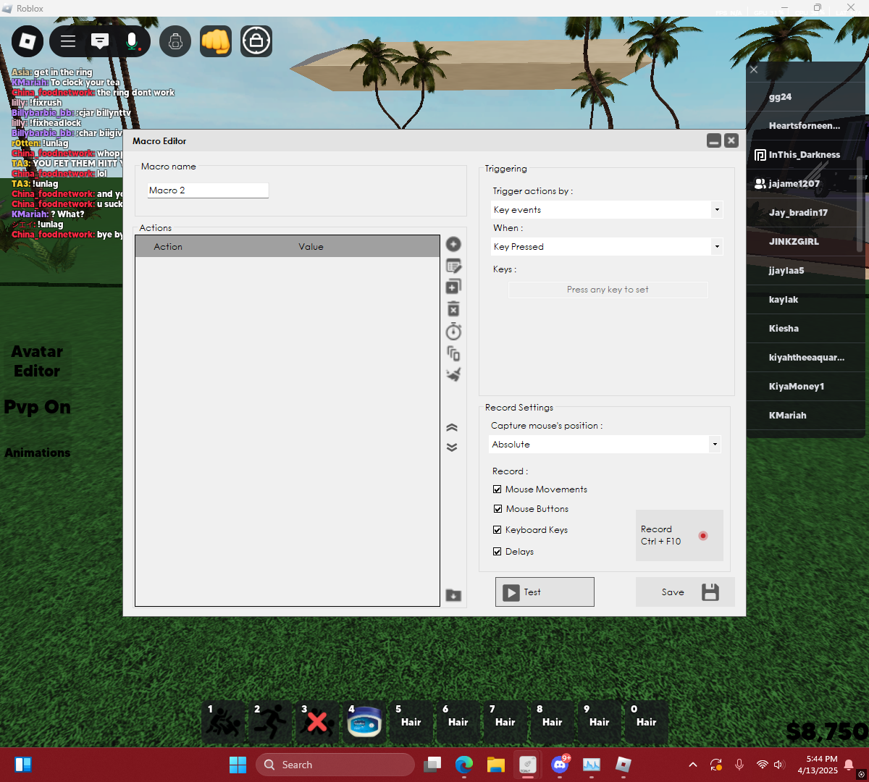Open the Animations menu
869x782 pixels.
tap(38, 453)
